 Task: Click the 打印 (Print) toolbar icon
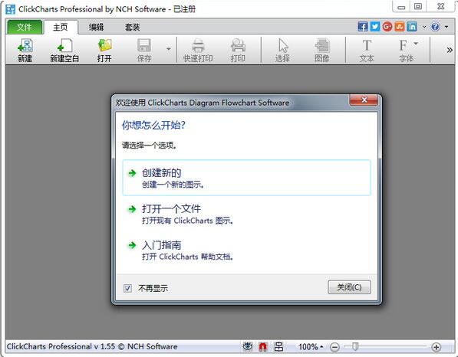point(238,51)
